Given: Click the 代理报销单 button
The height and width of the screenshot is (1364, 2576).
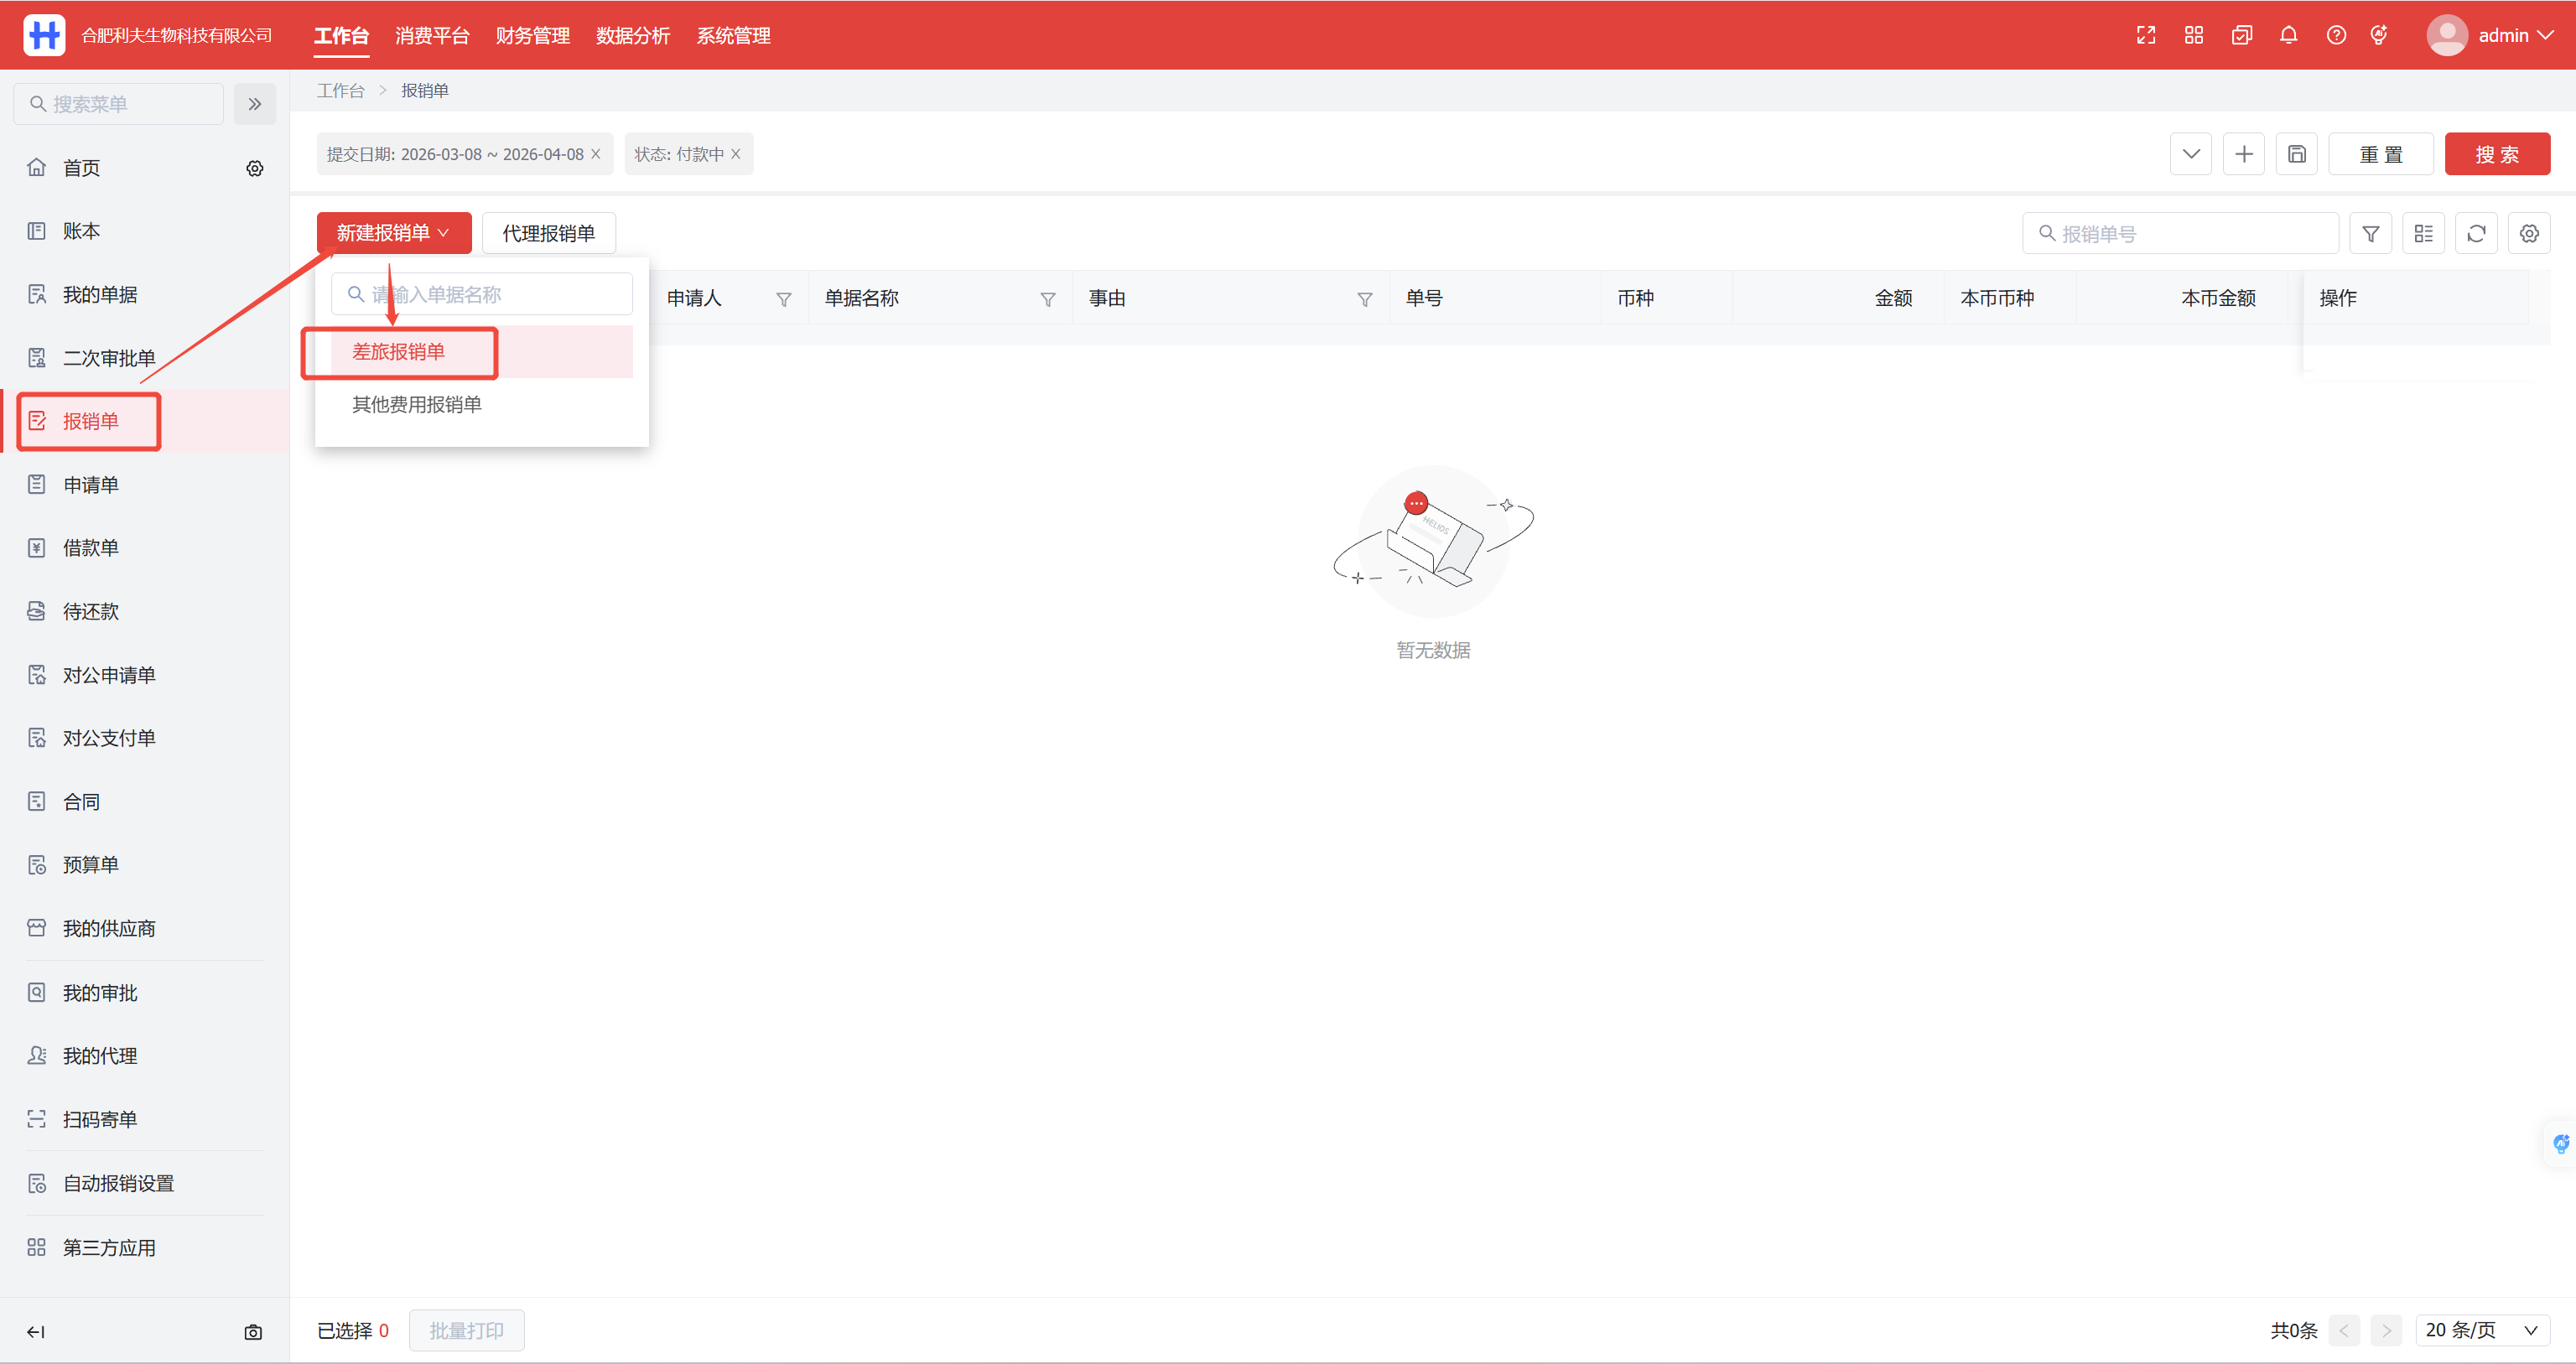Looking at the screenshot, I should [548, 233].
